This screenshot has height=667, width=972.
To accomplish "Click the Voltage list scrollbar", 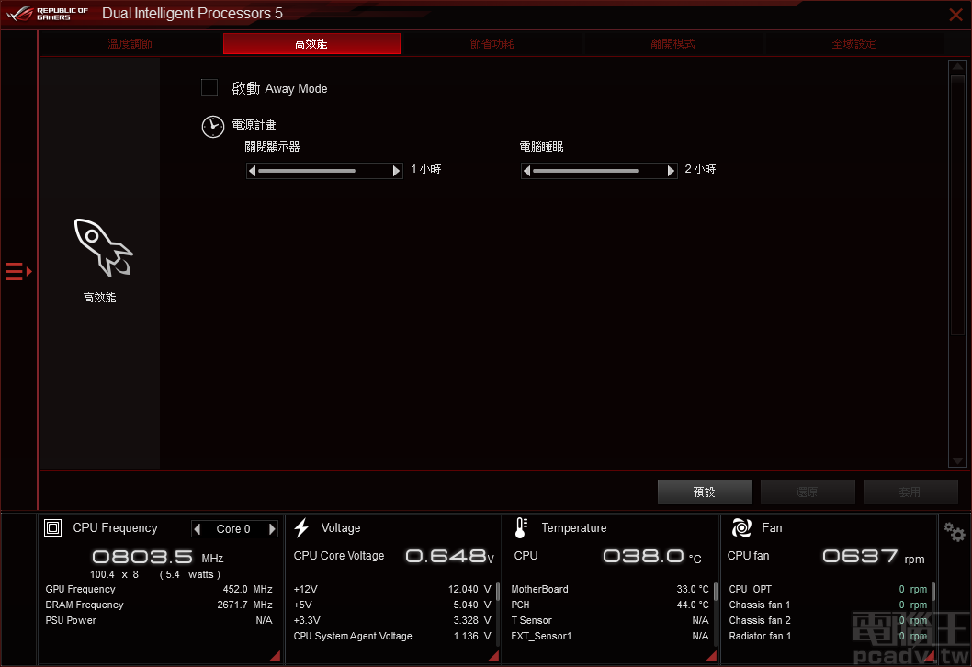I will [498, 592].
